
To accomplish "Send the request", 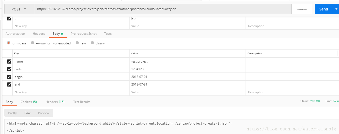I will tap(323, 9).
